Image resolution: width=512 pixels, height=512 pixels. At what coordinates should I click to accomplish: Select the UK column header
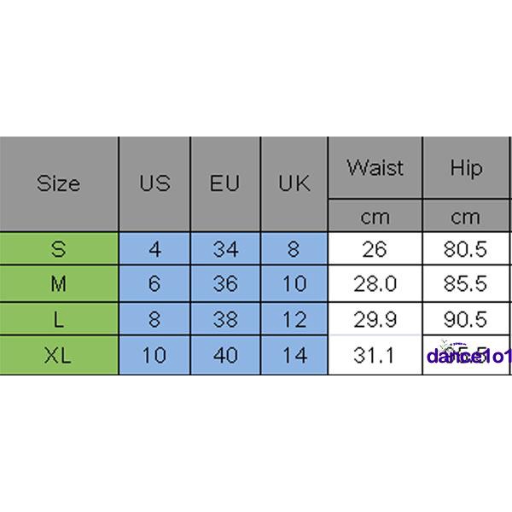(294, 183)
